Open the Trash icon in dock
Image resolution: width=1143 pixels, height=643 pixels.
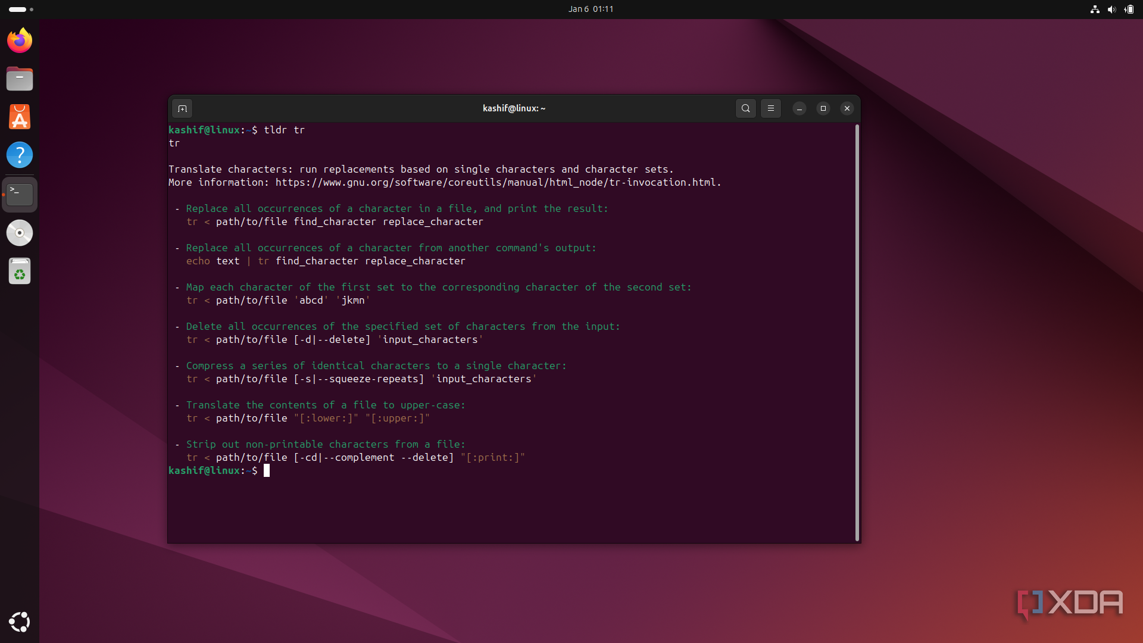[x=20, y=271]
